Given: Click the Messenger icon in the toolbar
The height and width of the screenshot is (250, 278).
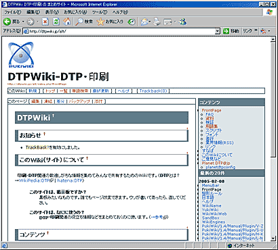Looking at the screenshot, I should pos(182,22).
